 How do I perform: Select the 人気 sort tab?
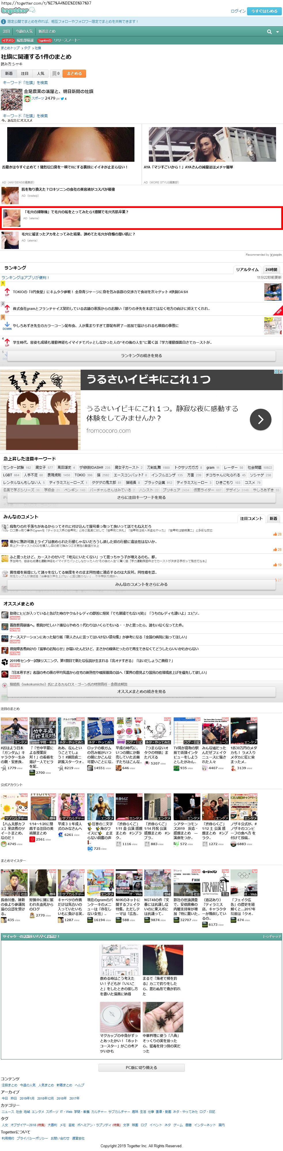coord(41,73)
